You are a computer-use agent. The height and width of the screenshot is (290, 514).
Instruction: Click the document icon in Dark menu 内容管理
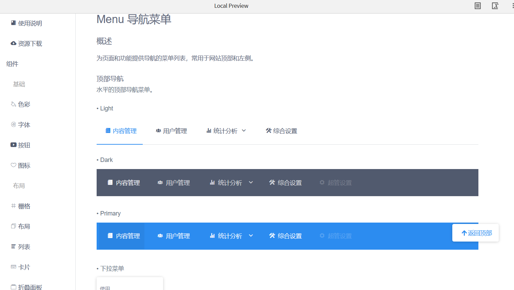pos(110,182)
